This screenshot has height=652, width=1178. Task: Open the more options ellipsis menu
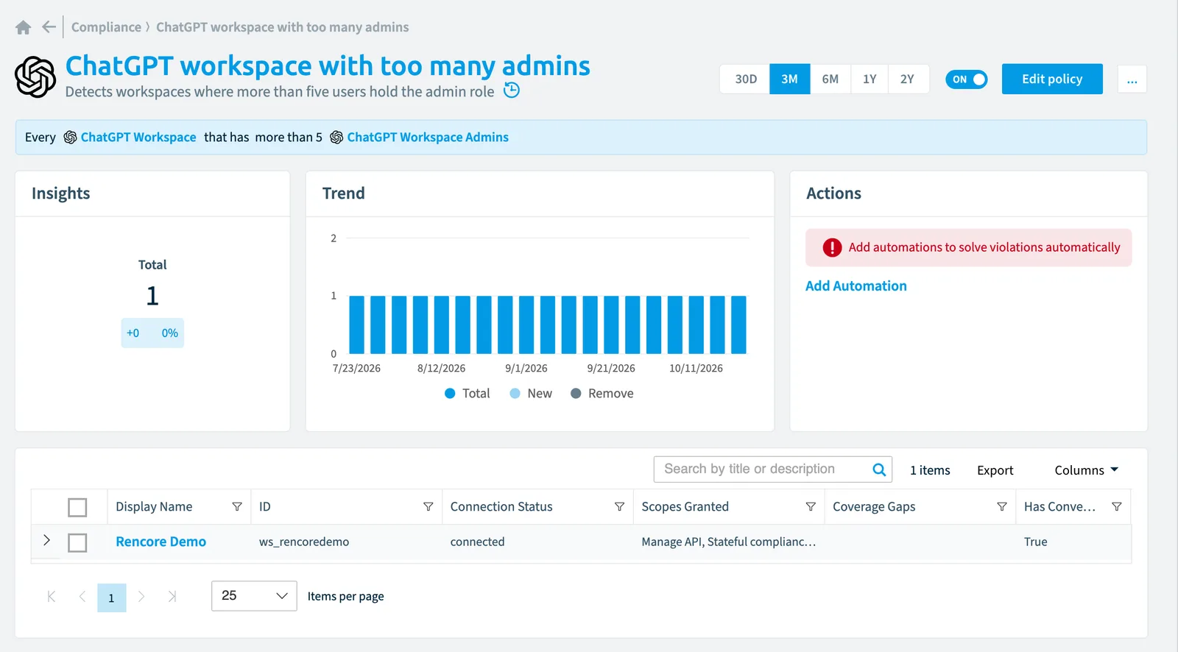click(x=1132, y=79)
